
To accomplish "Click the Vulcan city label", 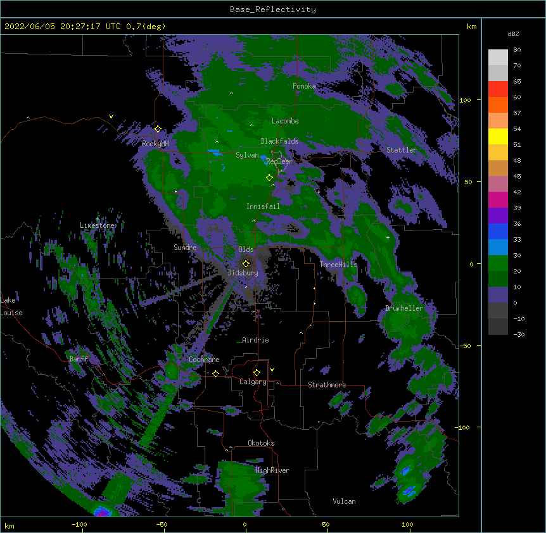I will [x=344, y=501].
